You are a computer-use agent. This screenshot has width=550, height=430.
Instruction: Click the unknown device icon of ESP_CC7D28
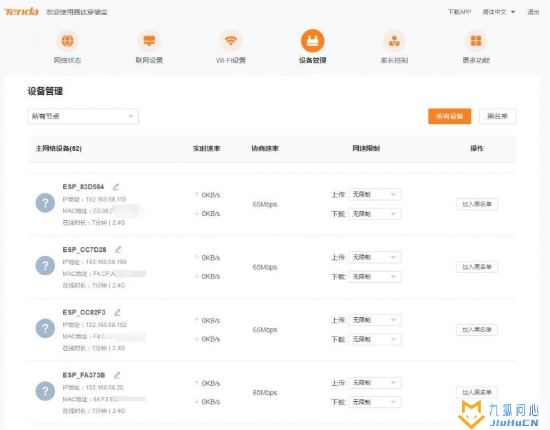pyautogui.click(x=45, y=266)
